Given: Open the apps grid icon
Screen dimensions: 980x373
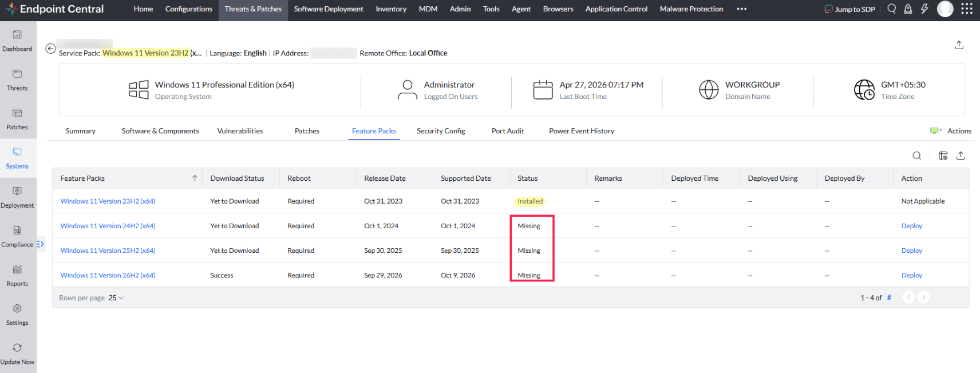Looking at the screenshot, I should (967, 9).
